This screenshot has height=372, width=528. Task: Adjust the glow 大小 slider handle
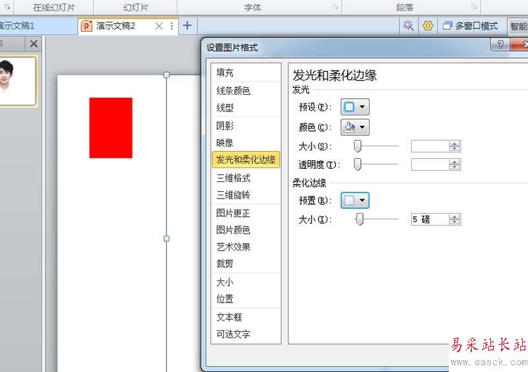(357, 146)
